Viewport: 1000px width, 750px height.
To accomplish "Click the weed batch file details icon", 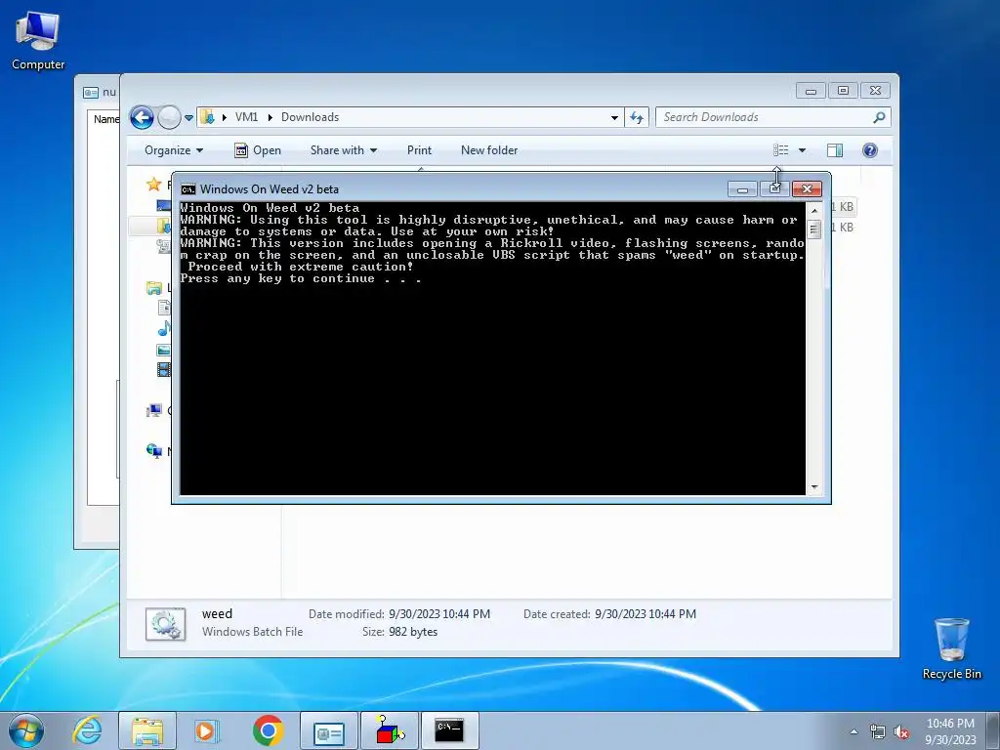I will point(166,624).
